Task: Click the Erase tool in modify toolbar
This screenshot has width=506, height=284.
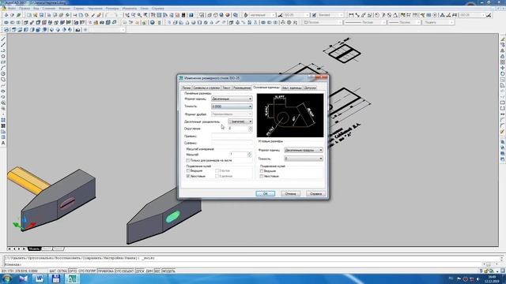Action: [x=503, y=39]
